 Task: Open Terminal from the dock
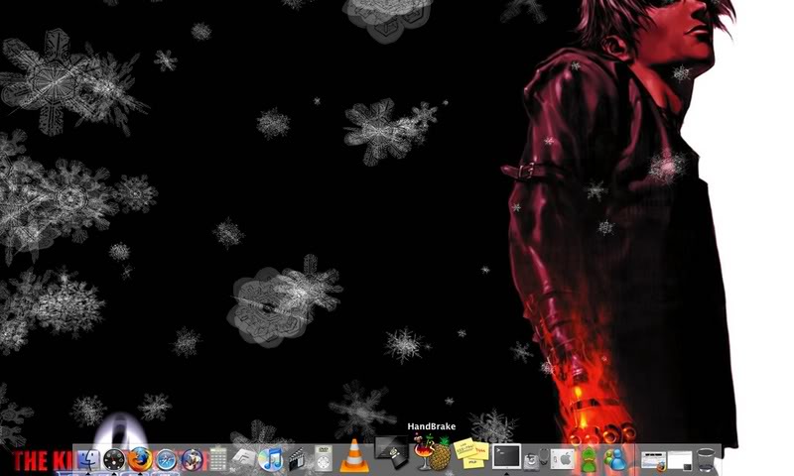506,457
